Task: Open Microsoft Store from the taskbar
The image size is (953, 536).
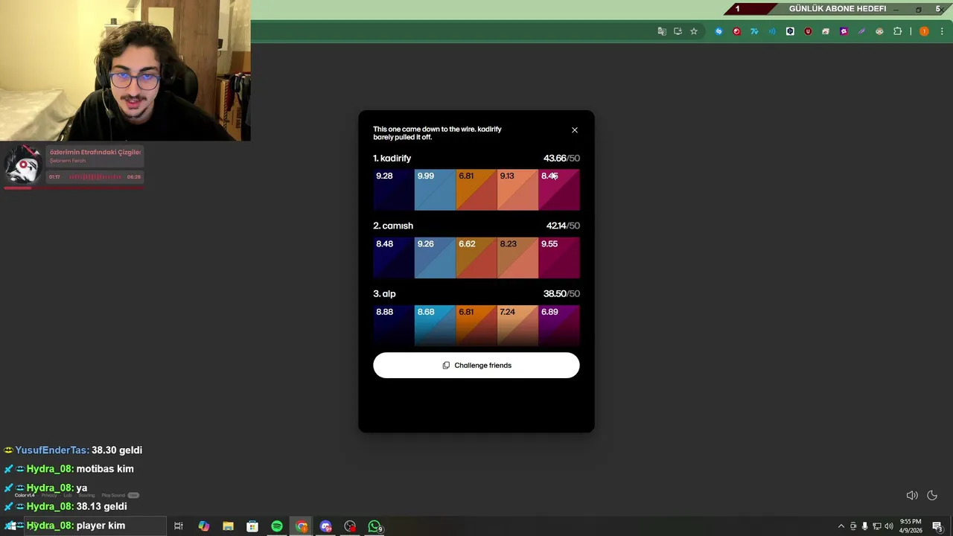Action: point(252,526)
